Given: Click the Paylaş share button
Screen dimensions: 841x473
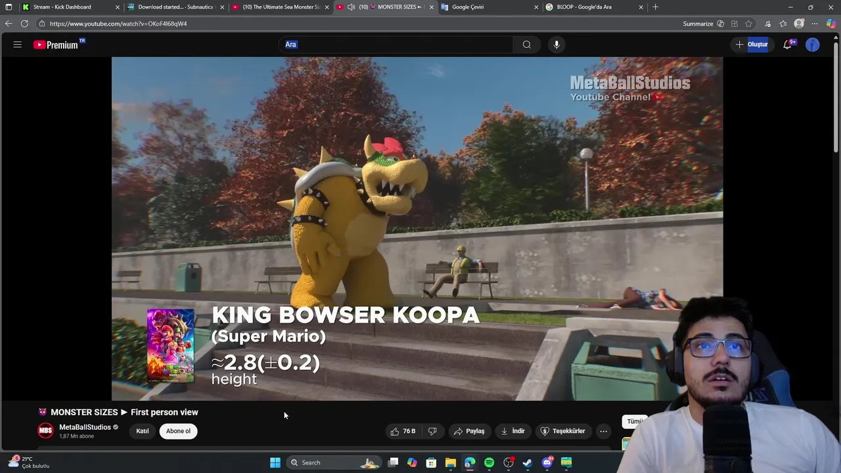Looking at the screenshot, I should tap(469, 431).
